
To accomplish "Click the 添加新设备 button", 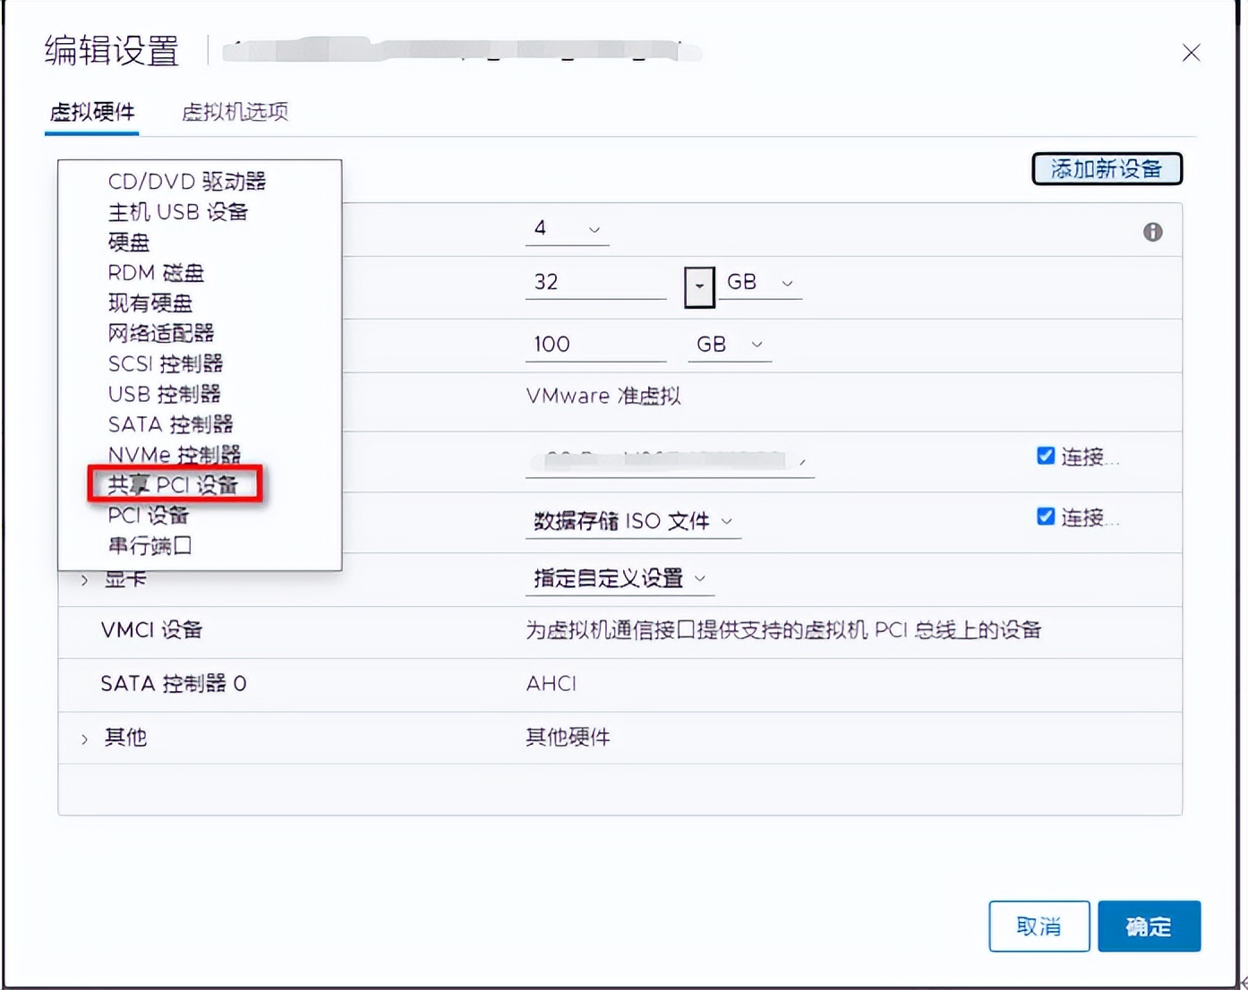I will (1107, 169).
